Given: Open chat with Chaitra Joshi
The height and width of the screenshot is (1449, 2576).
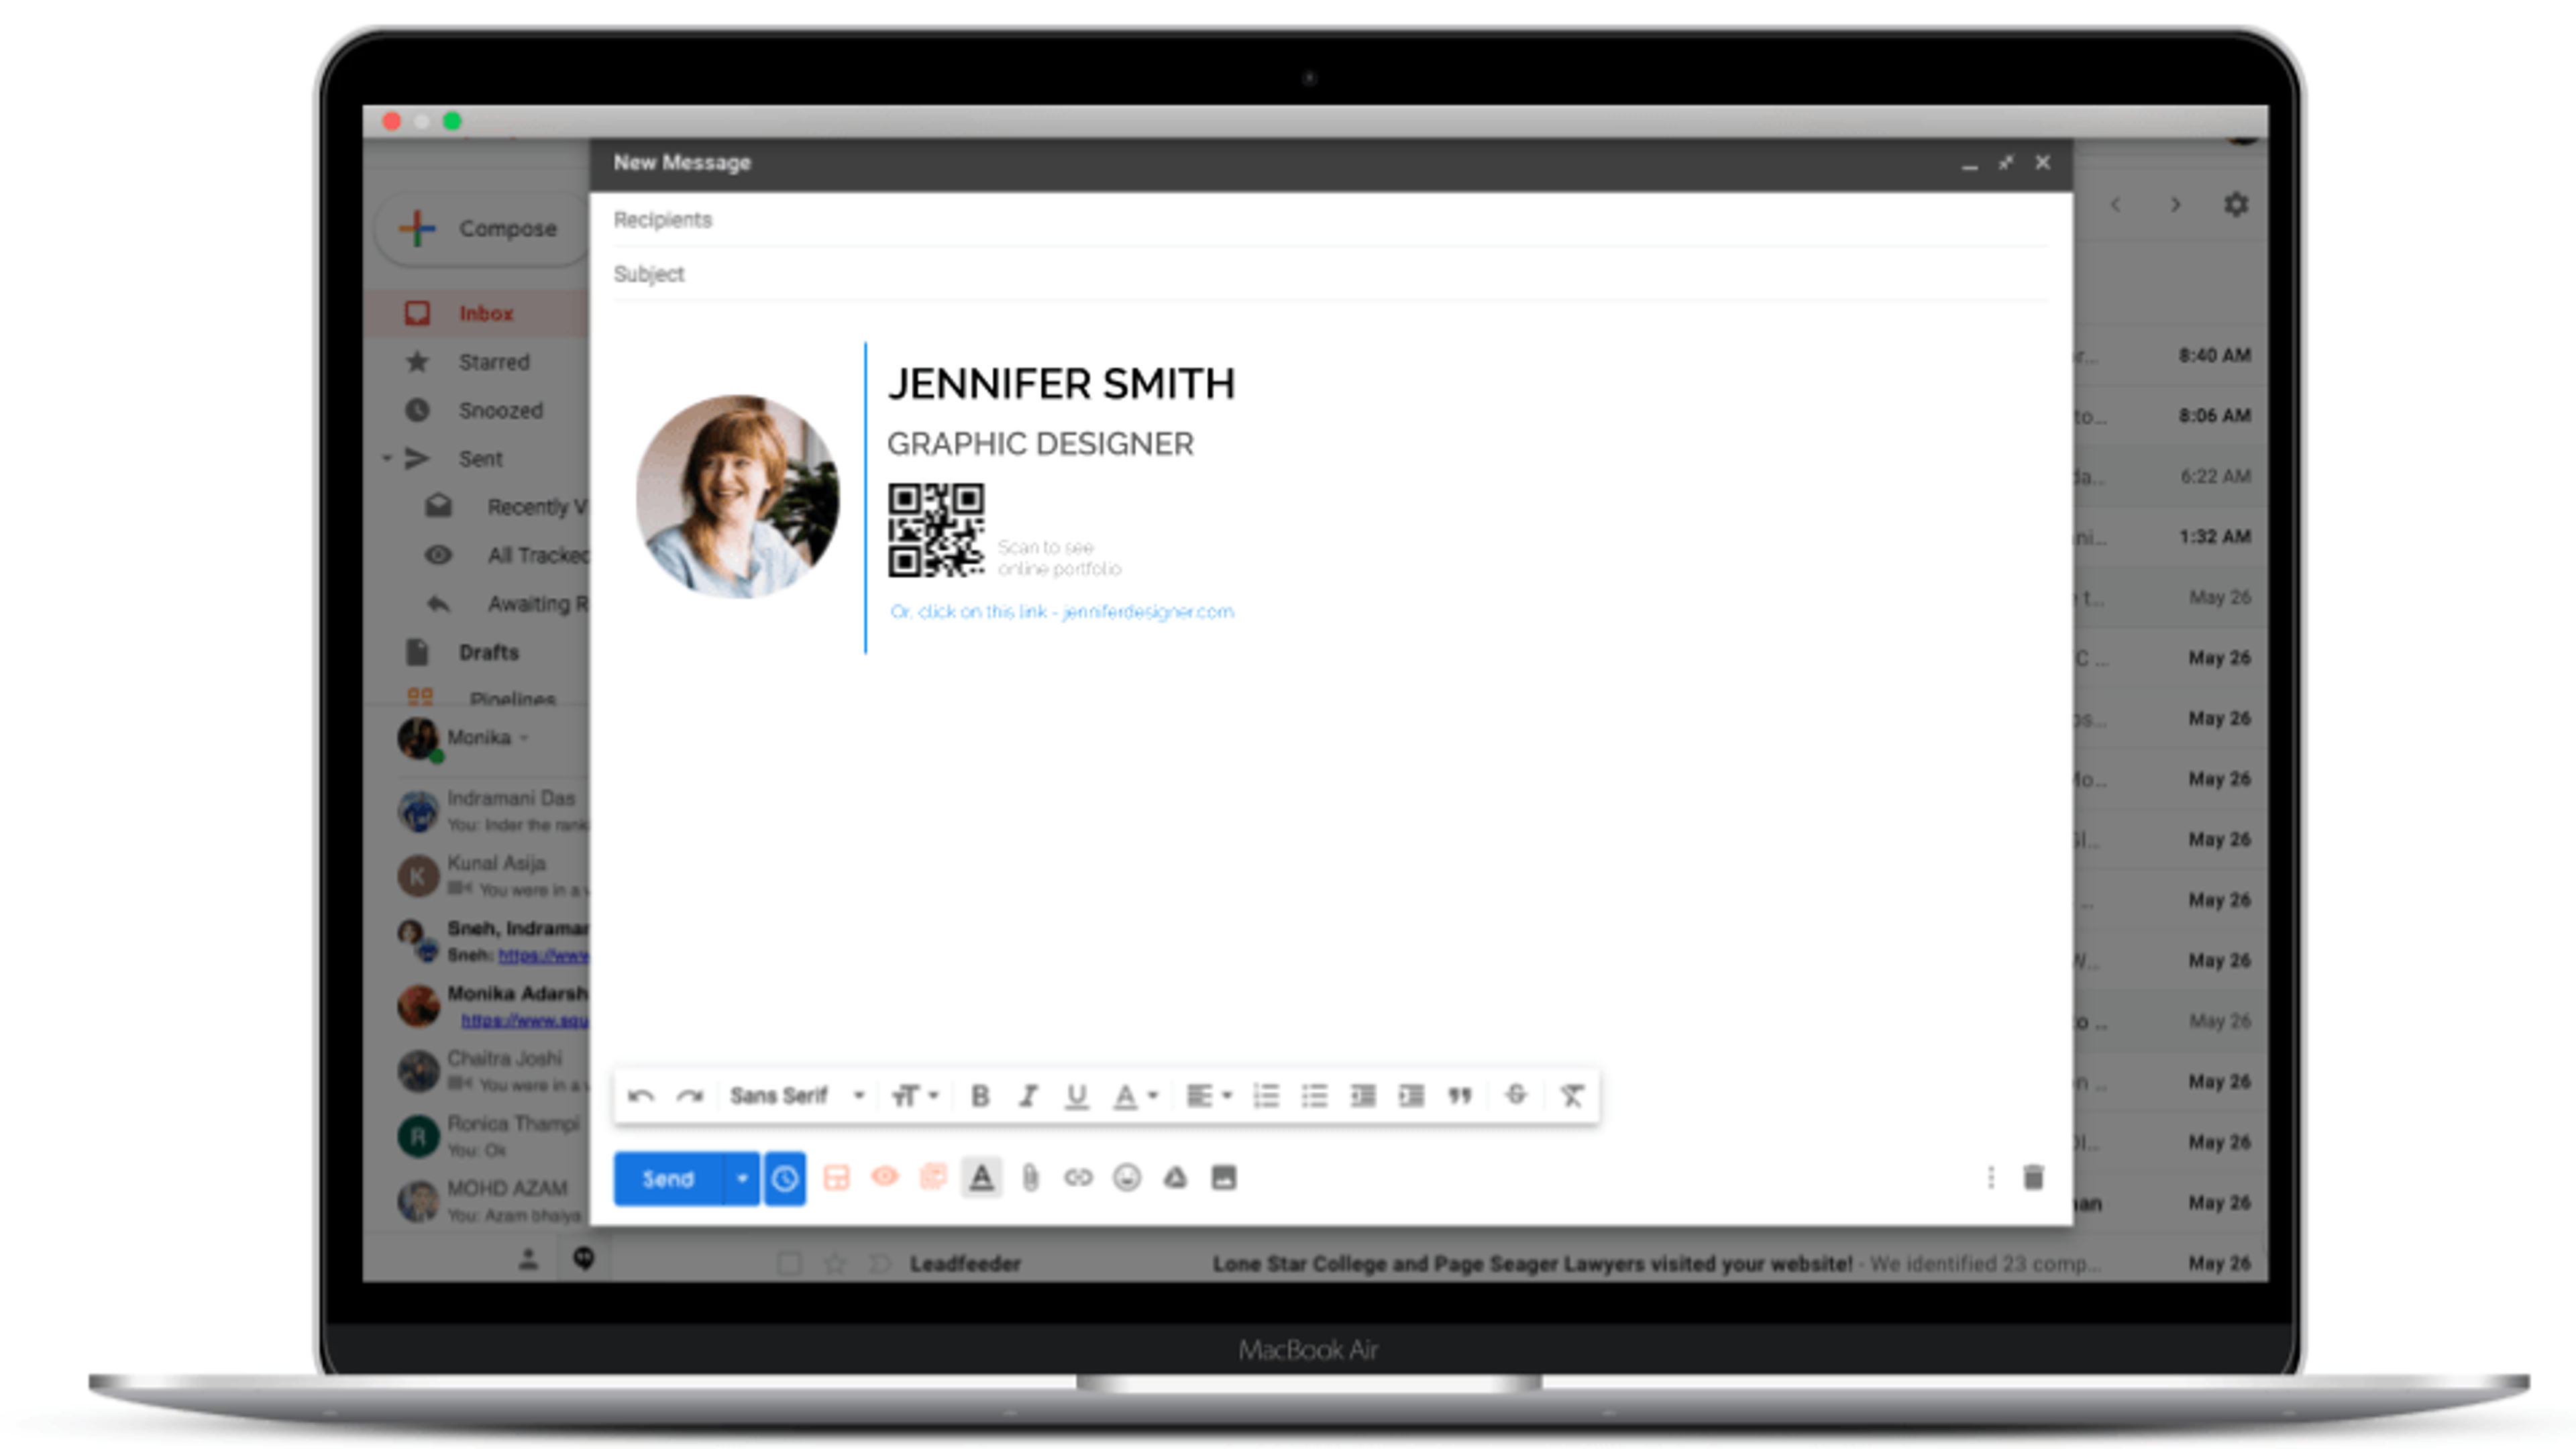Looking at the screenshot, I should (x=492, y=1071).
